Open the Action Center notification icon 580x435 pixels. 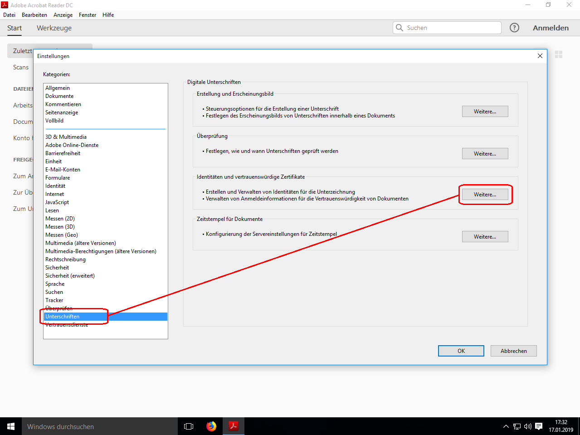(x=539, y=426)
